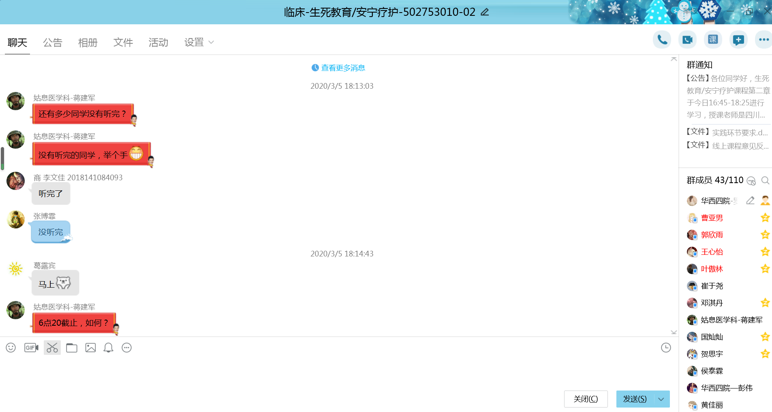The image size is (772, 412).
Task: Start a voice call in the group
Action: [x=662, y=40]
